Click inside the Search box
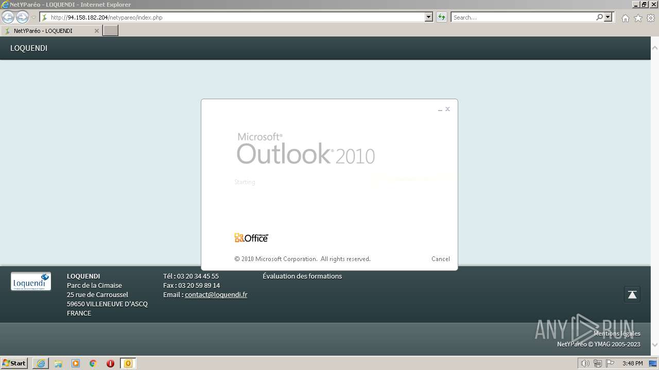The image size is (659, 370). (523, 17)
